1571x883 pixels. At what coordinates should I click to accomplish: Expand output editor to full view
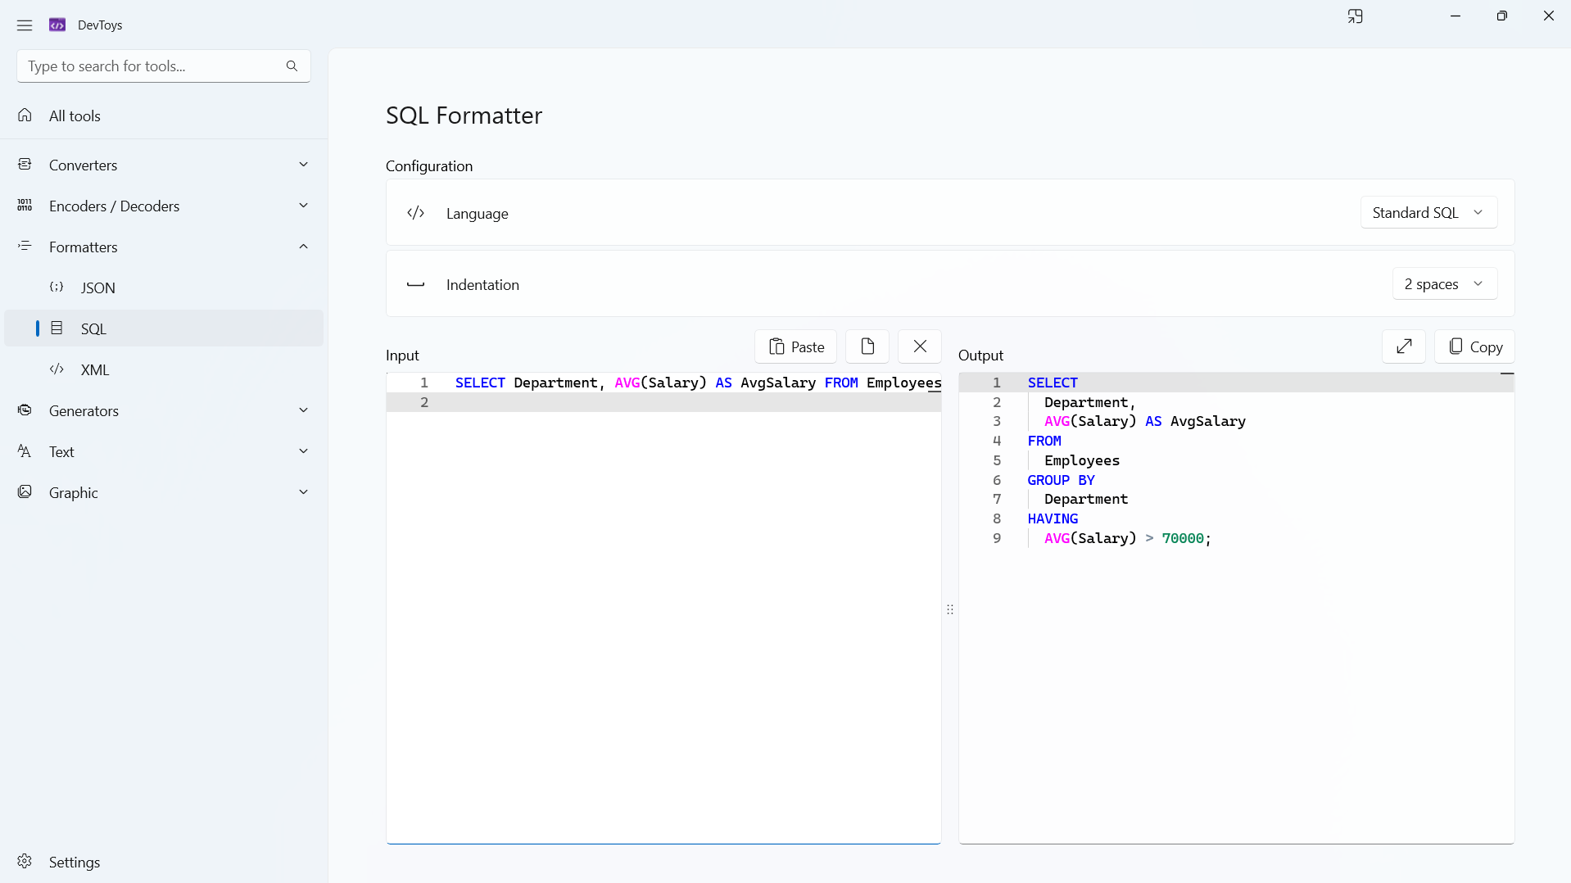point(1404,346)
